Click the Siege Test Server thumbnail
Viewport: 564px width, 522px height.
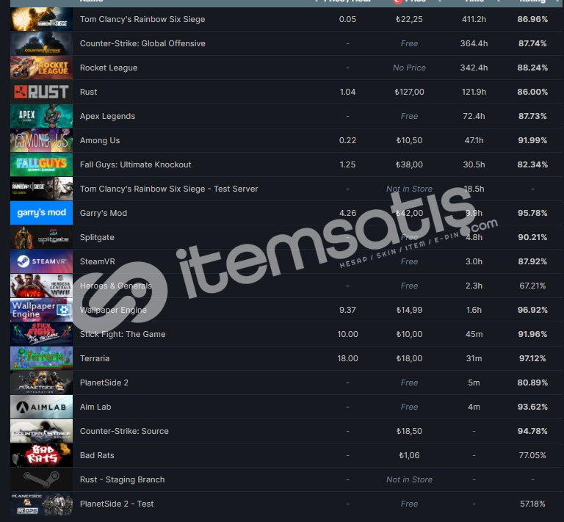click(41, 189)
